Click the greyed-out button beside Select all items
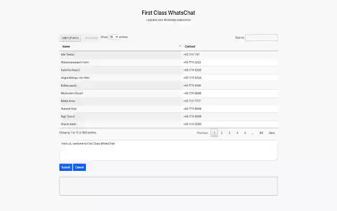Screen dimensions: 337x211 point(91,37)
